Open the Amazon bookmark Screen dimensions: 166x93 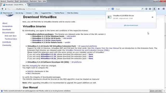(x=28, y=13)
